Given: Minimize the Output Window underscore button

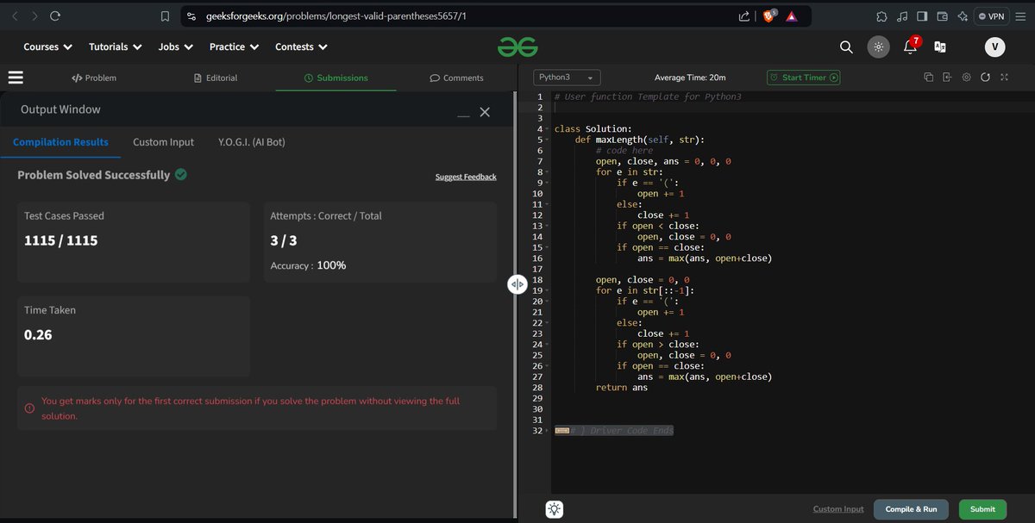Looking at the screenshot, I should 463,115.
